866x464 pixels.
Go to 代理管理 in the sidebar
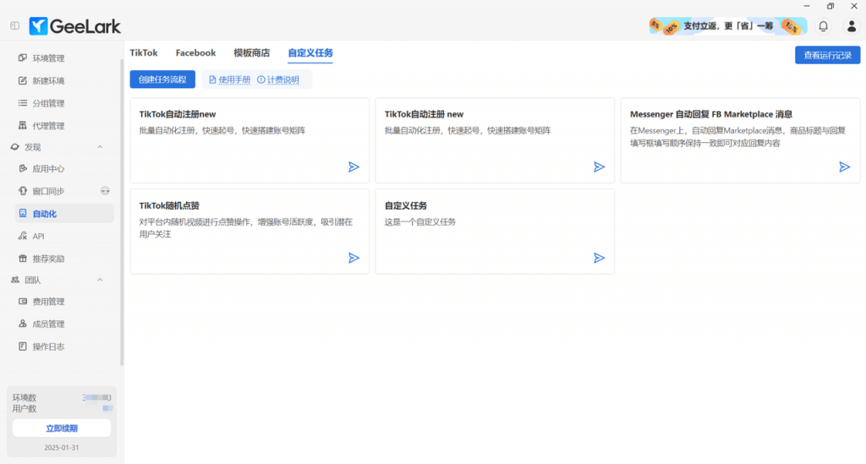click(x=48, y=126)
